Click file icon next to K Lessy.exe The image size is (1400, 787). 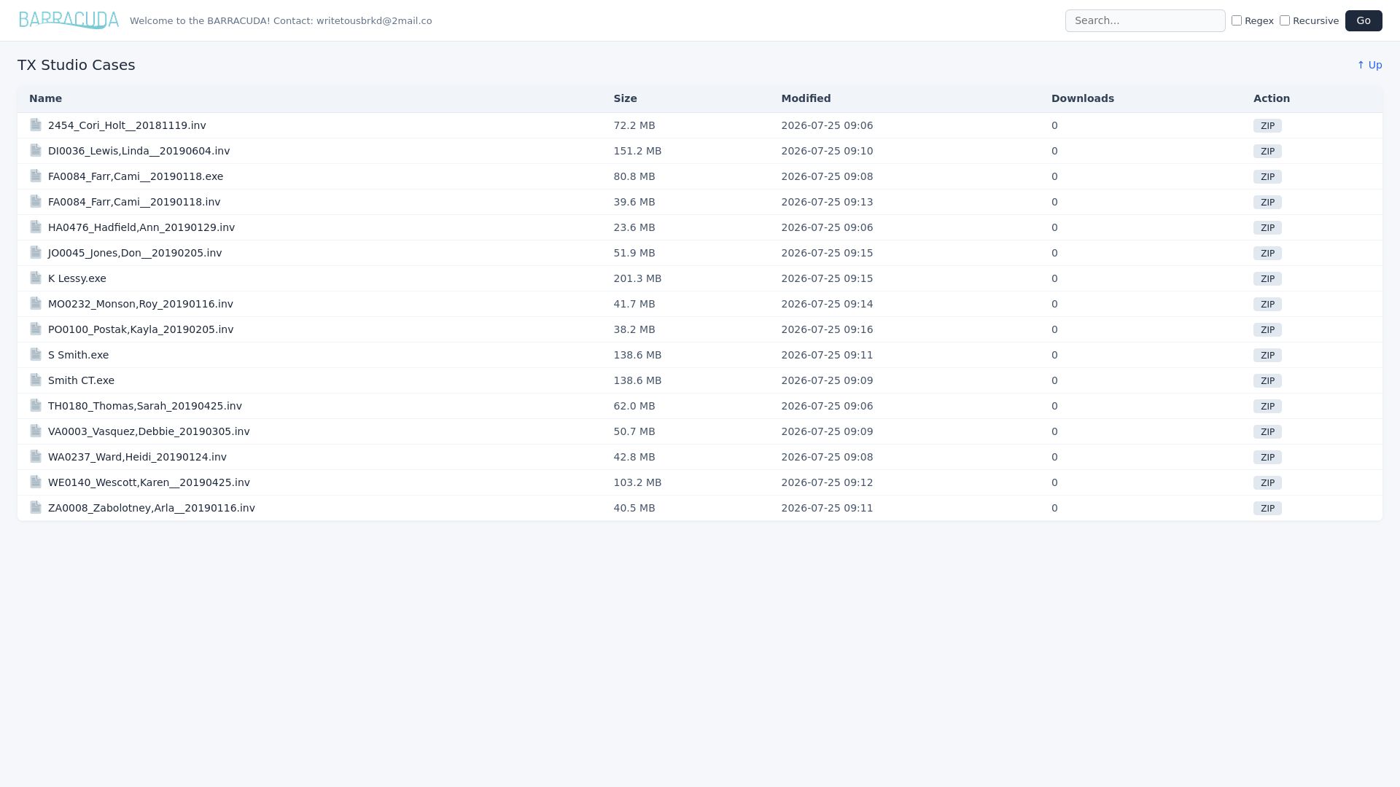coord(36,278)
